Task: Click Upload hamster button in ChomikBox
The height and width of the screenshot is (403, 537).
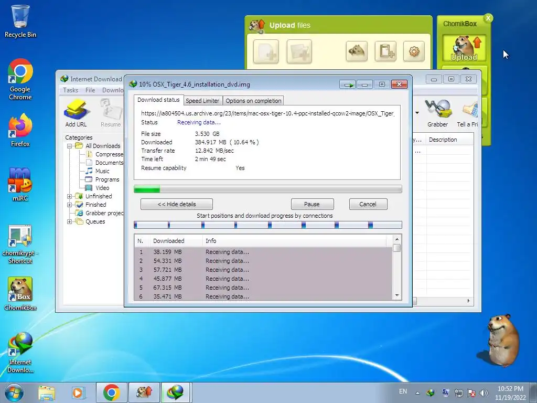Action: pyautogui.click(x=464, y=48)
